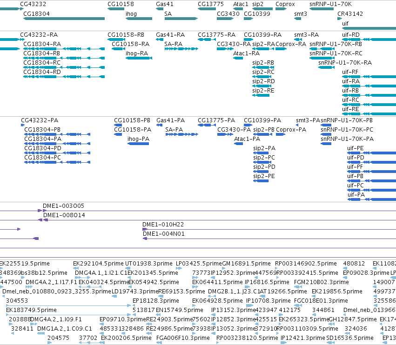
Task: Open protein SA-PA label
Action: point(174,129)
